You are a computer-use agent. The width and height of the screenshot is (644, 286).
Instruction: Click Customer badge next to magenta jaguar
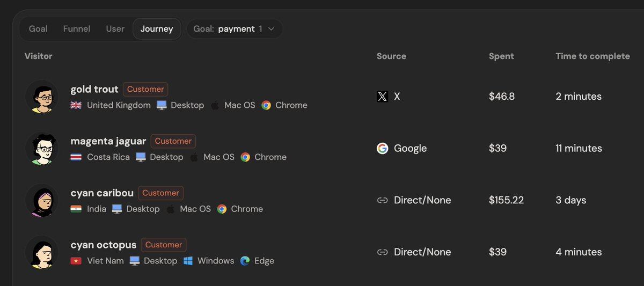point(173,141)
